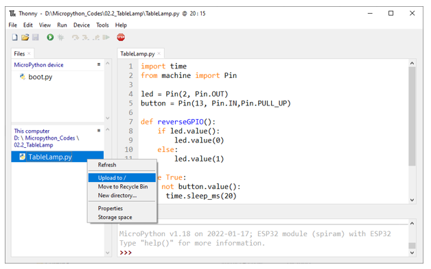Click the MicroPython device header link
Viewport: 431px width, 269px height.
[38, 65]
